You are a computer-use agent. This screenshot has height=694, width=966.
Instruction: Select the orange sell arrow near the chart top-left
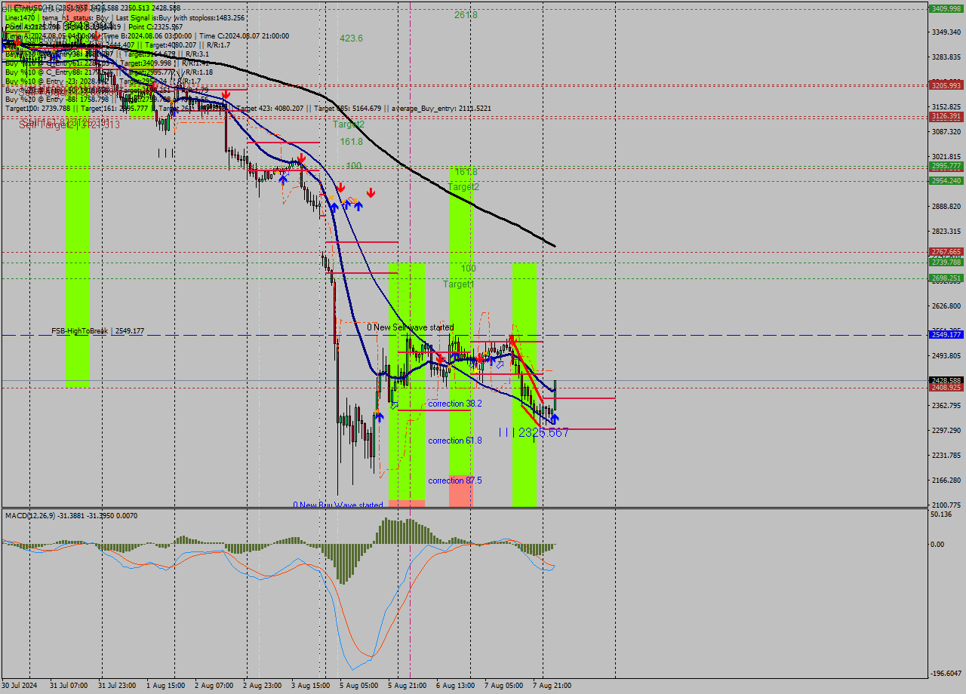pos(18,44)
